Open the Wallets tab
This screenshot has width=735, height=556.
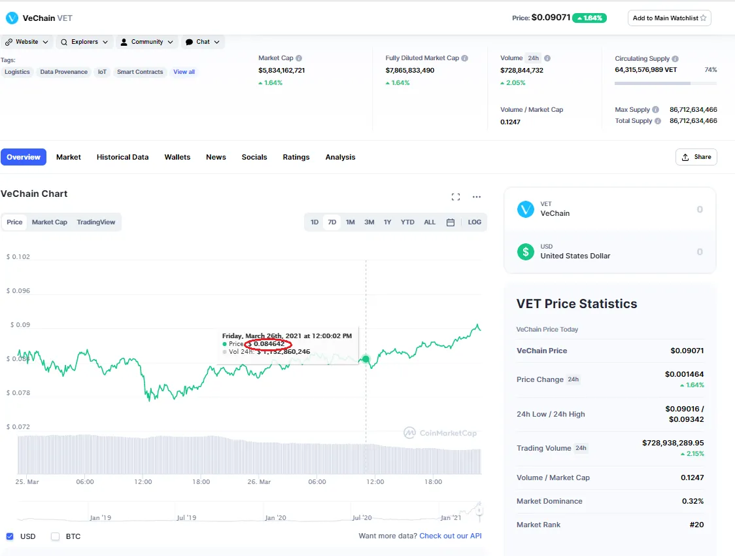click(177, 157)
